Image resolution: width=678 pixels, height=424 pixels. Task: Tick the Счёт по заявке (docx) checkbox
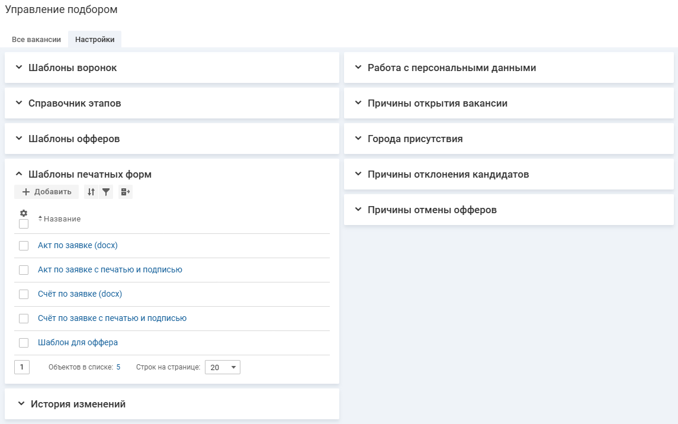(24, 294)
